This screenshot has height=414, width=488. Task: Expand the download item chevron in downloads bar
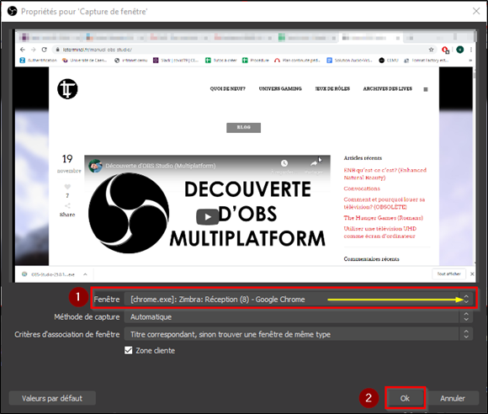(85, 274)
